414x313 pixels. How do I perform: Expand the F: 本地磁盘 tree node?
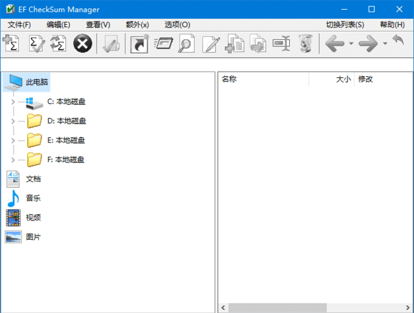pos(13,159)
